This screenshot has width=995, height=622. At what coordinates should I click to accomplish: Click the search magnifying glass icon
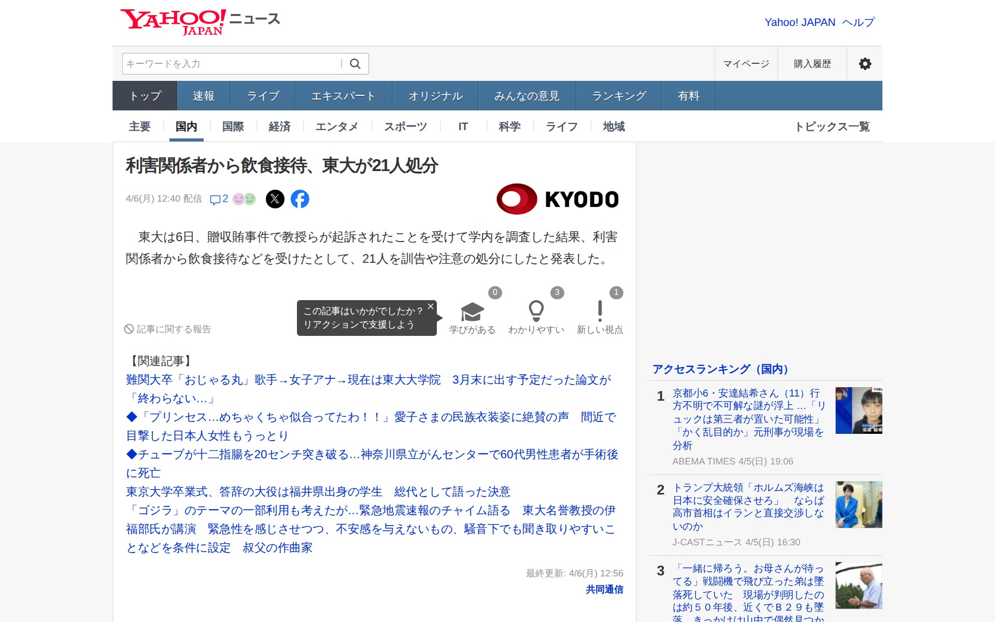356,63
